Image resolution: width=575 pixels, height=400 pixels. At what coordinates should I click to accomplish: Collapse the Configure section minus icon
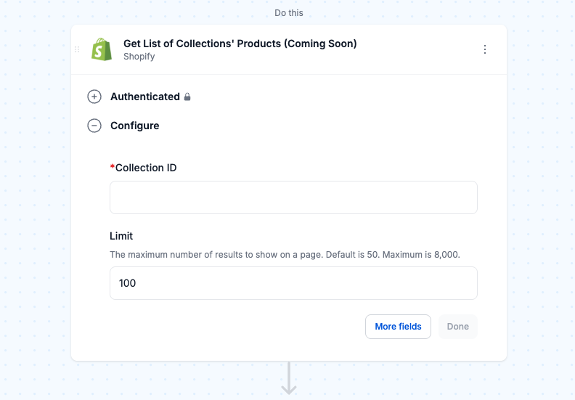point(94,126)
